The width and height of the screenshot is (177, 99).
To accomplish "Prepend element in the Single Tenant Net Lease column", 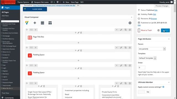I will coord(39,86).
